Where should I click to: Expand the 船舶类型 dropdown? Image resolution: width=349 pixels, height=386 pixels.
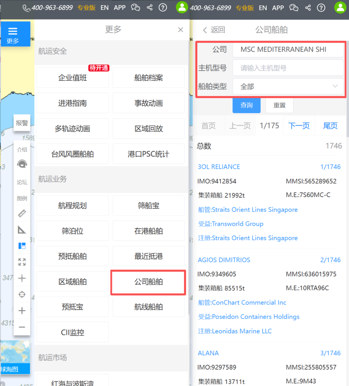coord(288,86)
